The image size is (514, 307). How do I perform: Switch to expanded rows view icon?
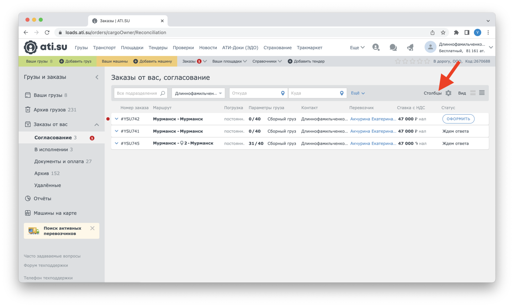(x=473, y=93)
